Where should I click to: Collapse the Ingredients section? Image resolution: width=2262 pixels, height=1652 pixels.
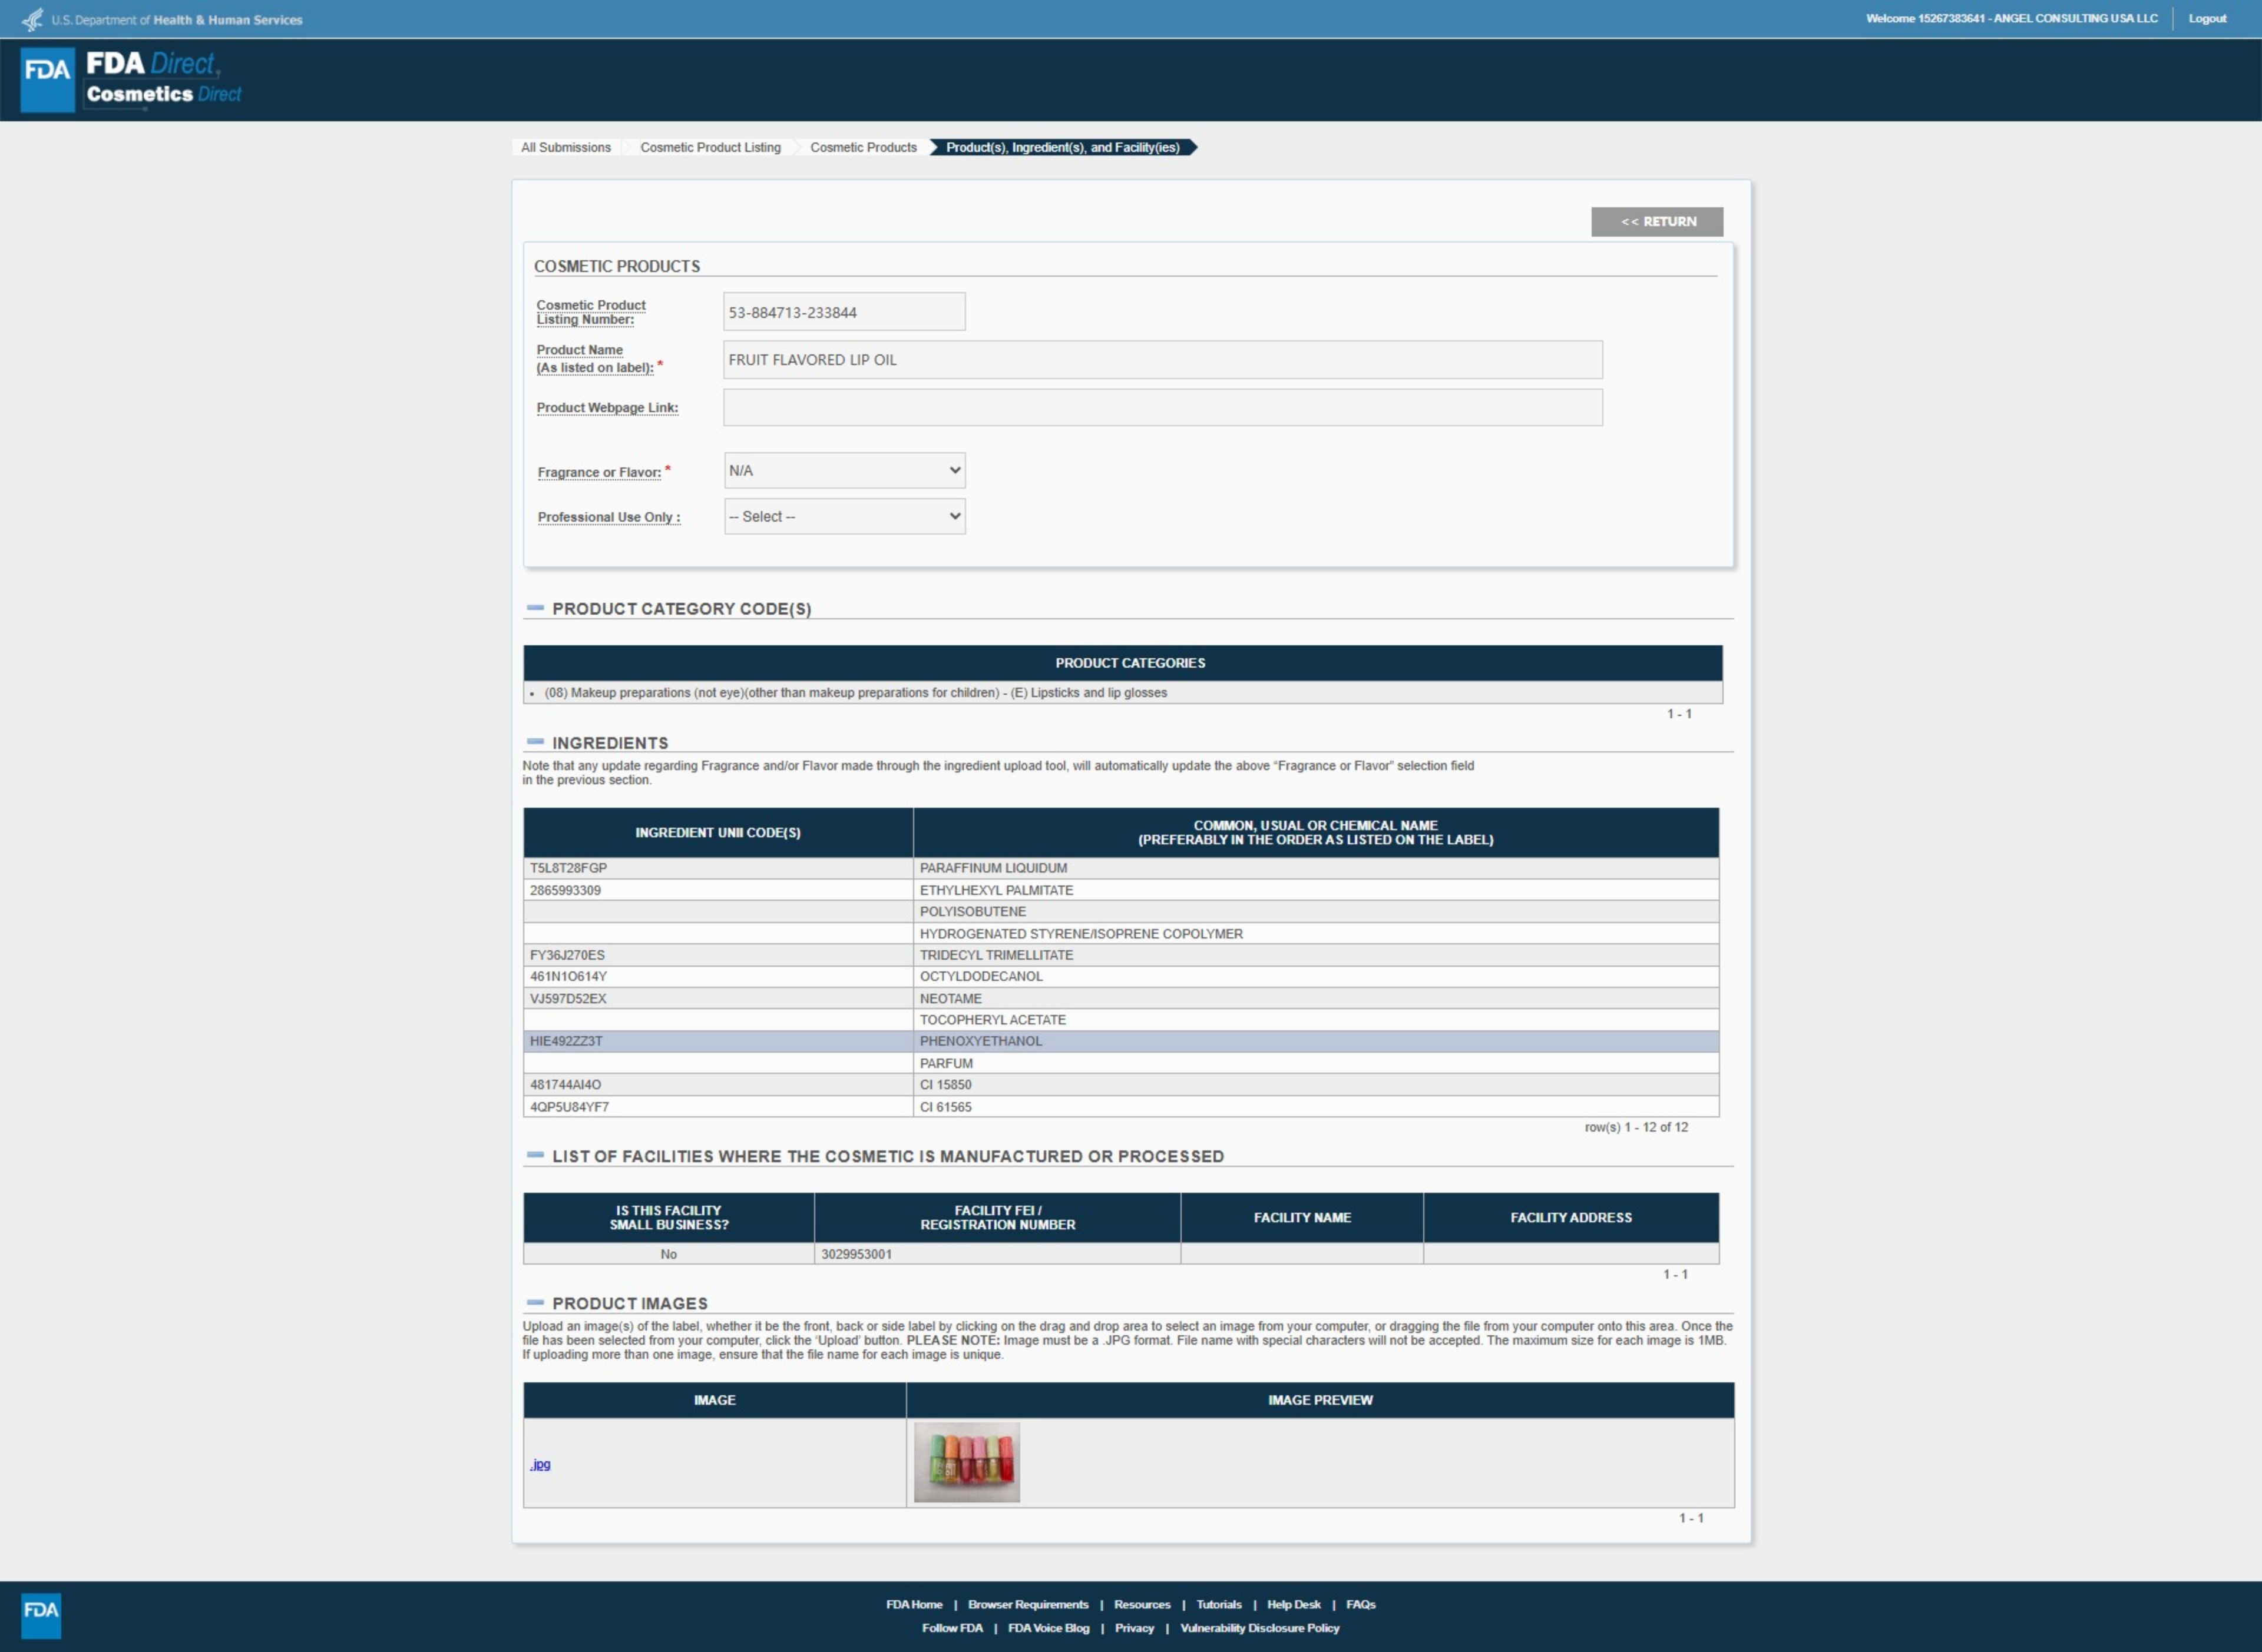[535, 742]
